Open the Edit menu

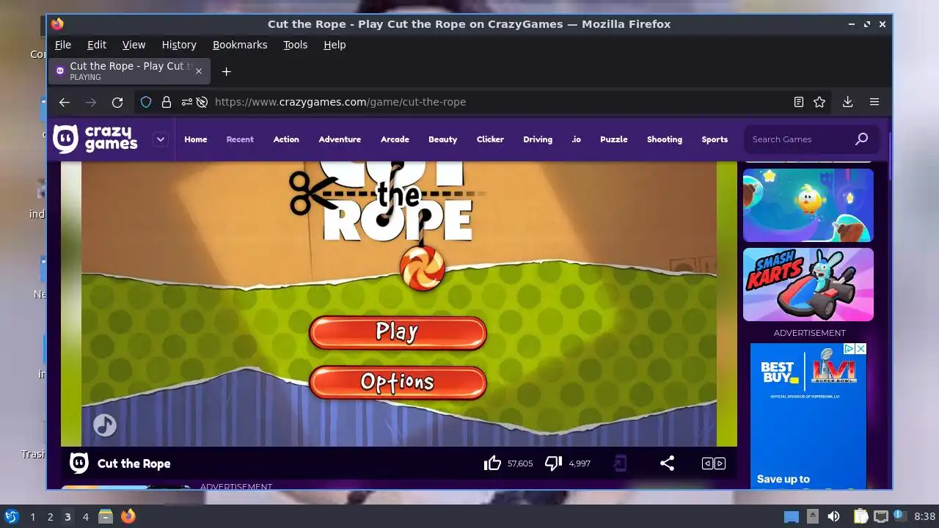(97, 45)
